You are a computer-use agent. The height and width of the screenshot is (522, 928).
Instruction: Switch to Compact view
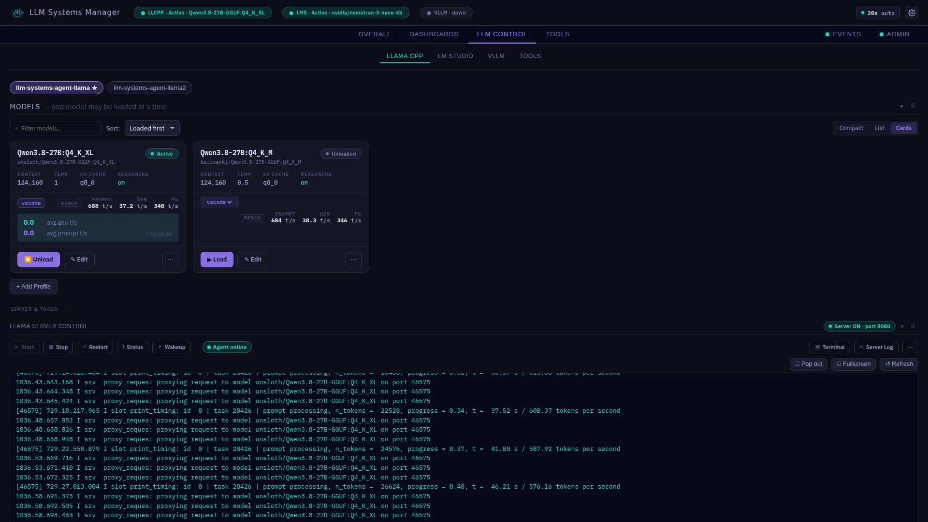[x=851, y=128]
